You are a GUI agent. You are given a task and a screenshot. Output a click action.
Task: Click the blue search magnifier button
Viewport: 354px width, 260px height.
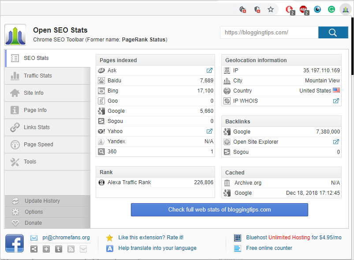pos(333,32)
